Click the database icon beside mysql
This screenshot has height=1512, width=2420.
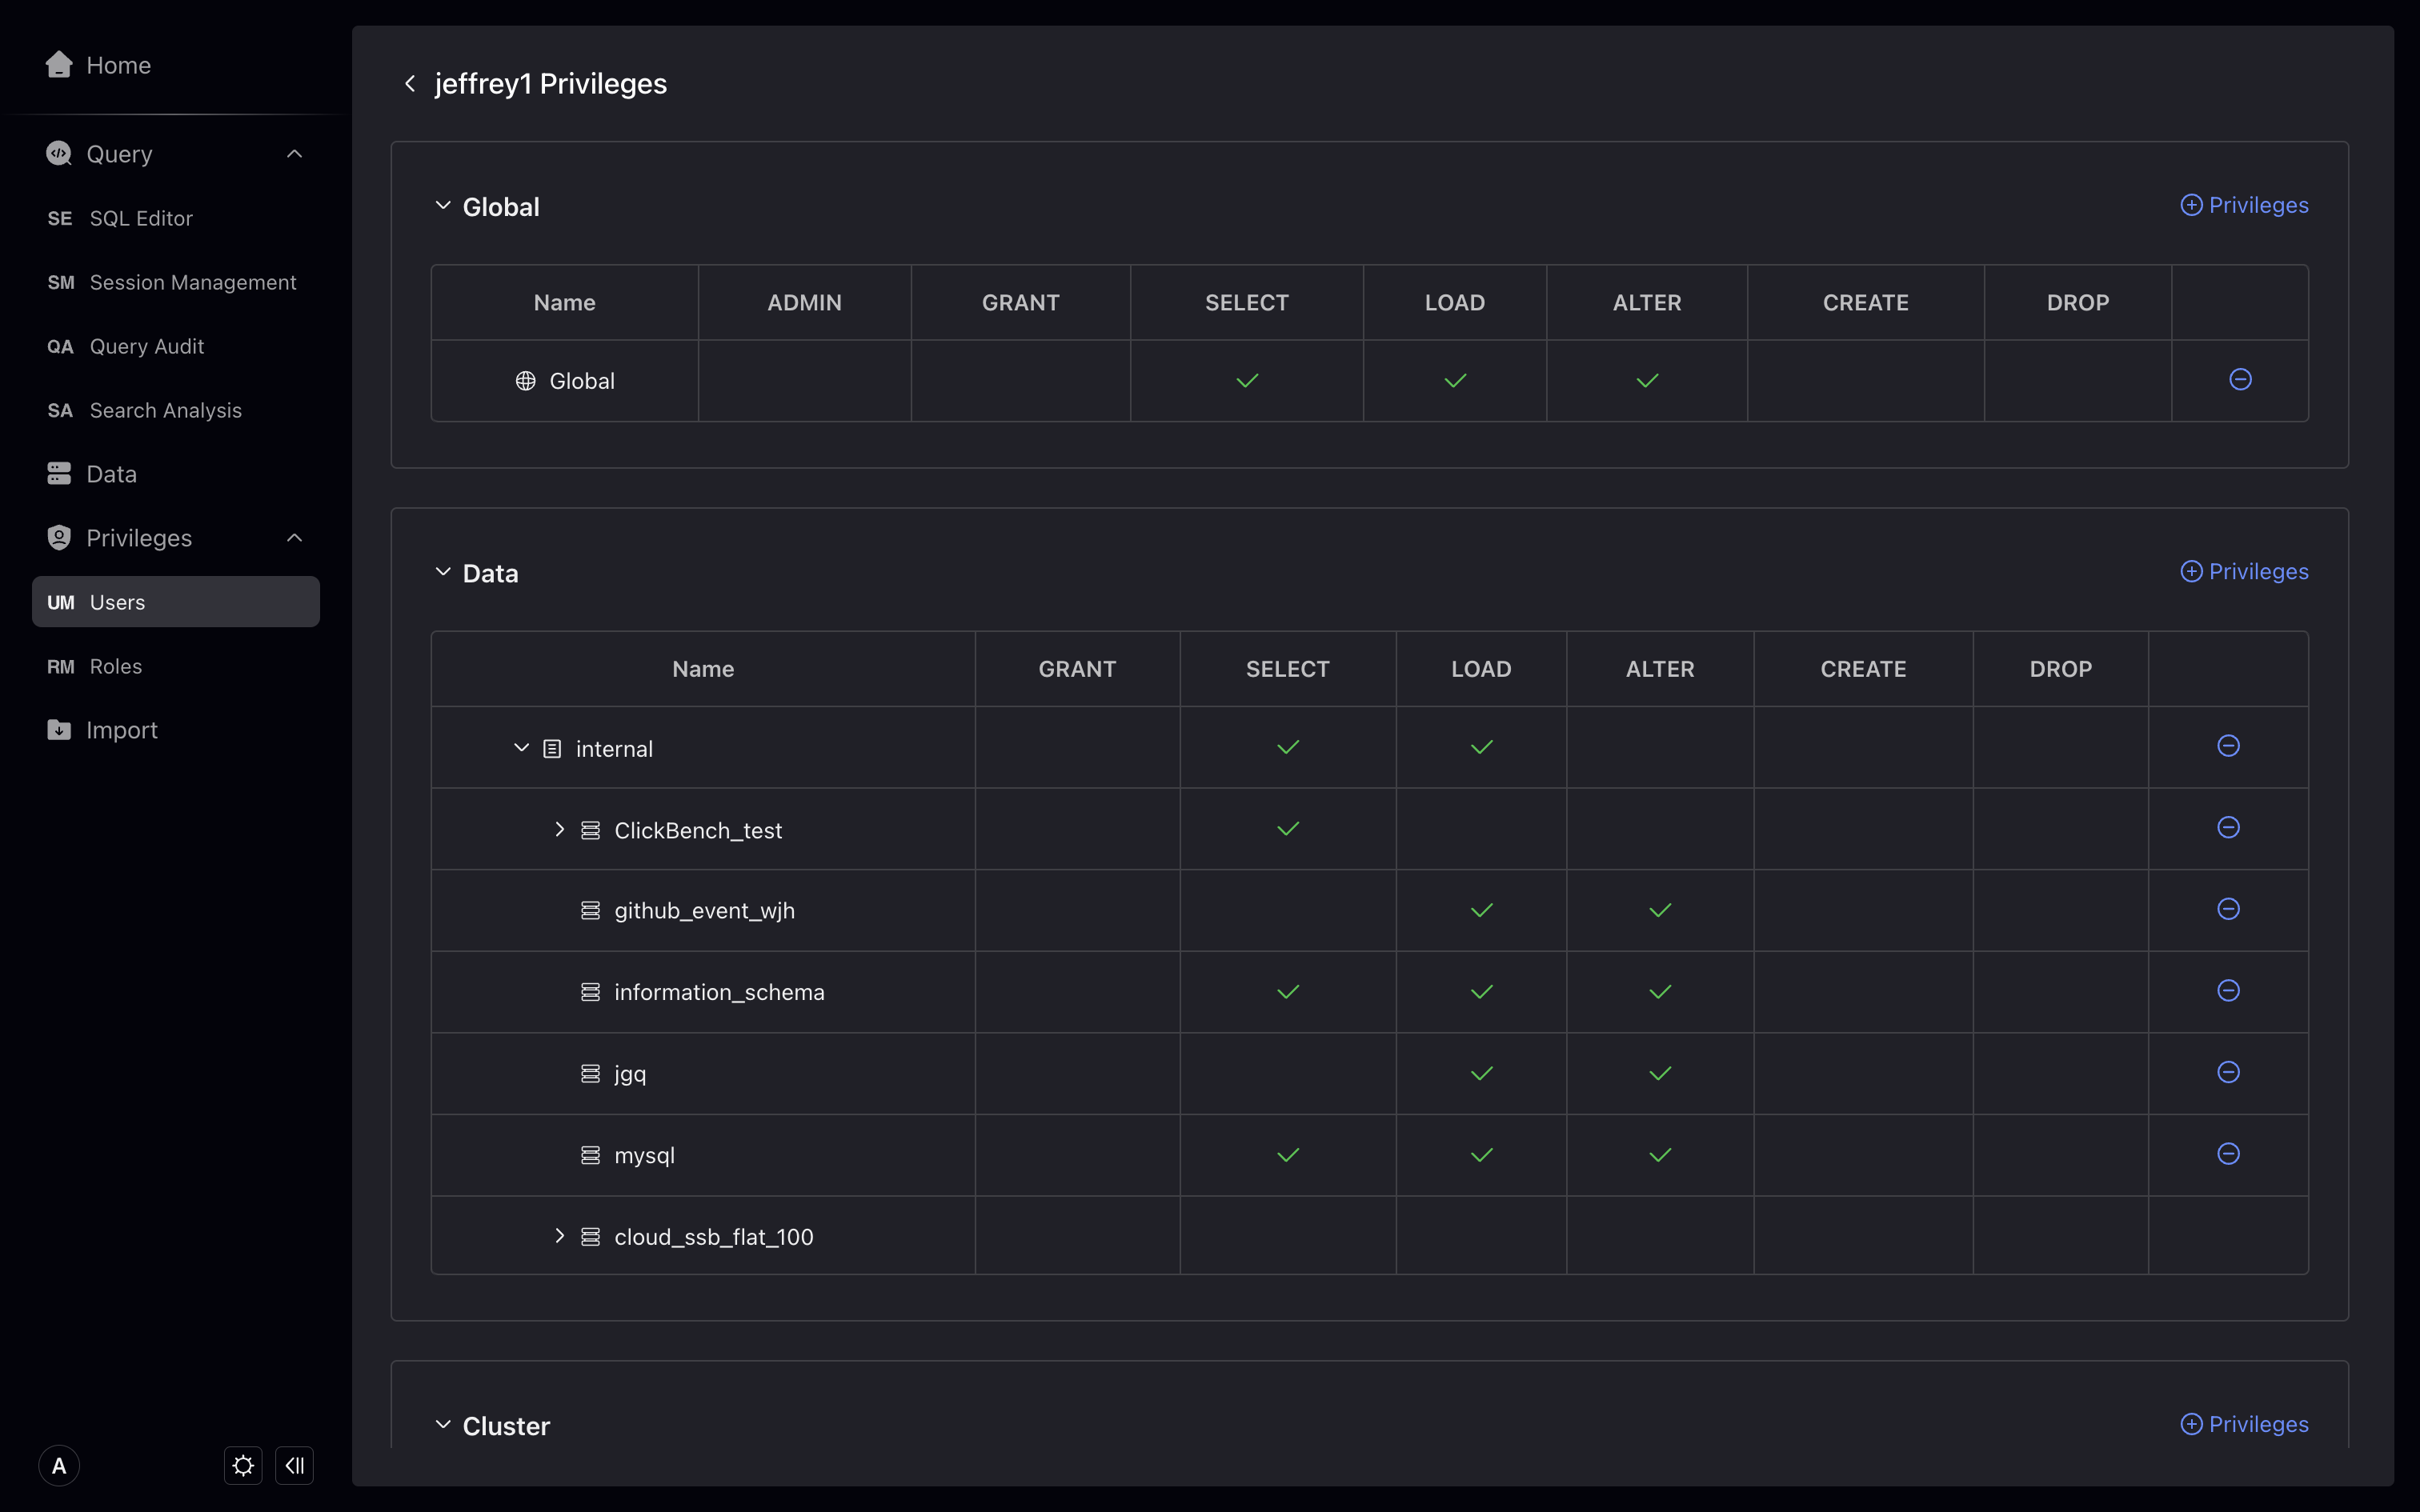[591, 1155]
